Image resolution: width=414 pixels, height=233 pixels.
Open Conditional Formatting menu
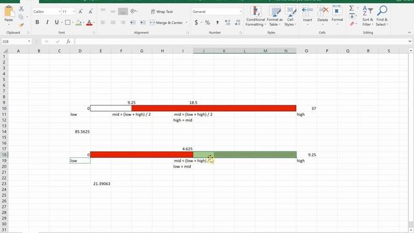pos(256,16)
